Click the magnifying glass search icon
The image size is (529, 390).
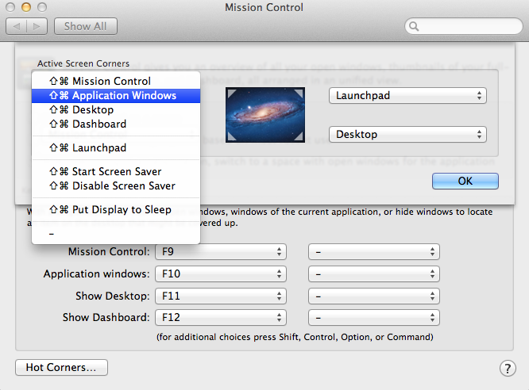point(414,26)
